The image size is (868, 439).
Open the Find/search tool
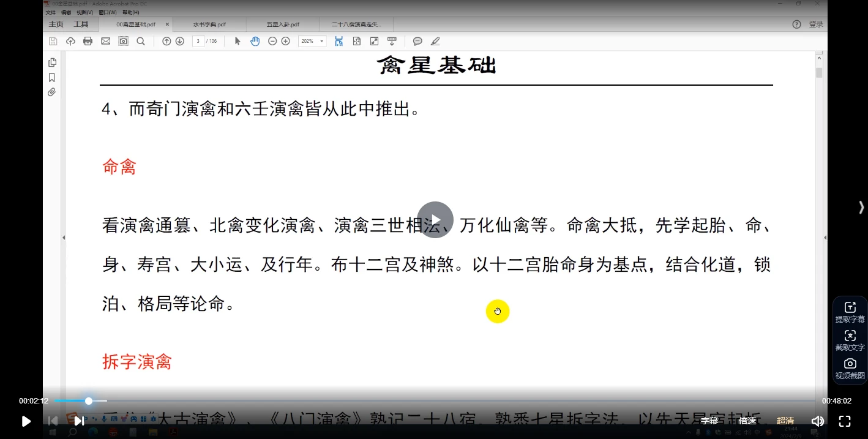click(141, 41)
